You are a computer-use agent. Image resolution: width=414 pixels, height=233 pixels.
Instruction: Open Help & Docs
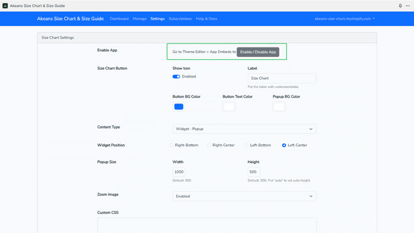[206, 19]
